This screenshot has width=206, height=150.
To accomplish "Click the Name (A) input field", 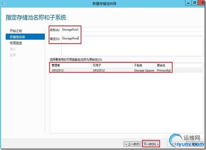I will (x=132, y=30).
